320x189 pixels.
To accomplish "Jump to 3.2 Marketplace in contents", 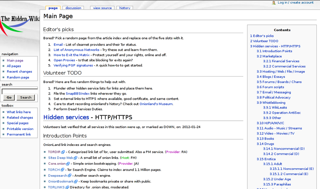I will pyautogui.click(x=269, y=56).
